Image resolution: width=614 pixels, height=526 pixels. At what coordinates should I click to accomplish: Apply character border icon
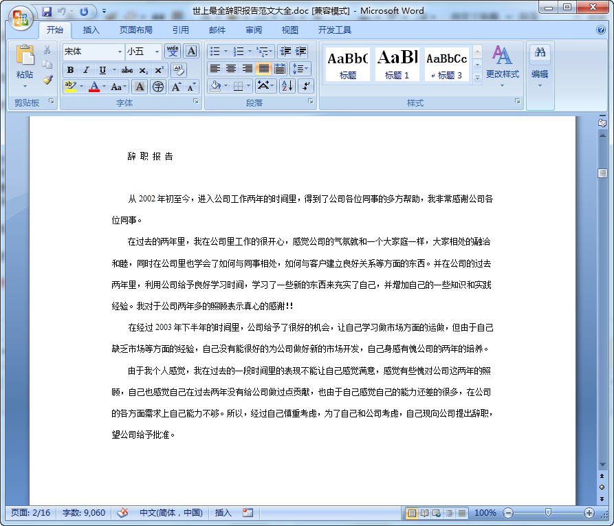point(191,52)
